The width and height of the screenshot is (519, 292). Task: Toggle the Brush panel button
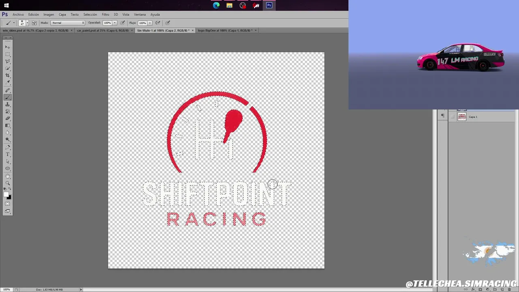pos(34,23)
